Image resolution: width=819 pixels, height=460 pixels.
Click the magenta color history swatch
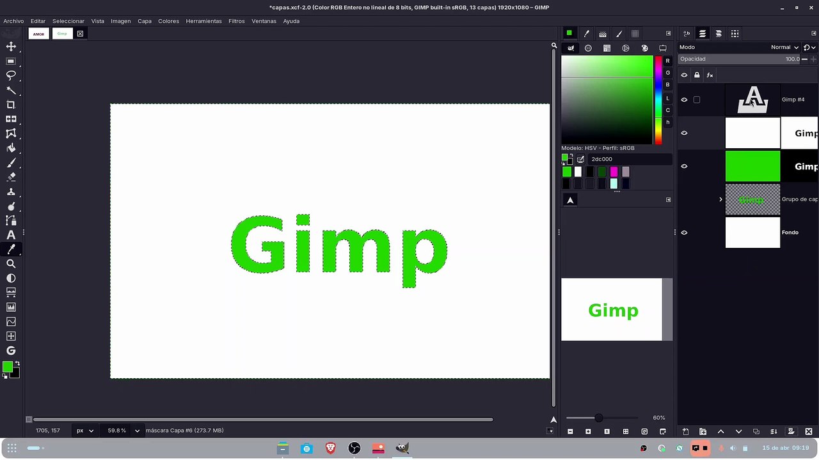pyautogui.click(x=614, y=172)
